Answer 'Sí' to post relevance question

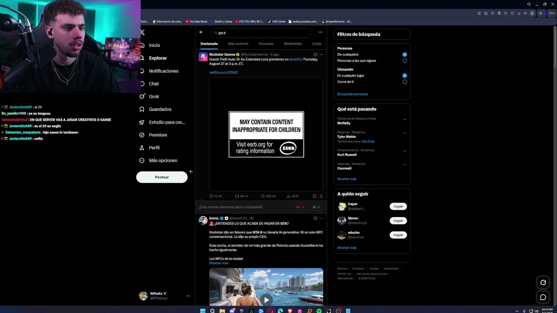316,207
